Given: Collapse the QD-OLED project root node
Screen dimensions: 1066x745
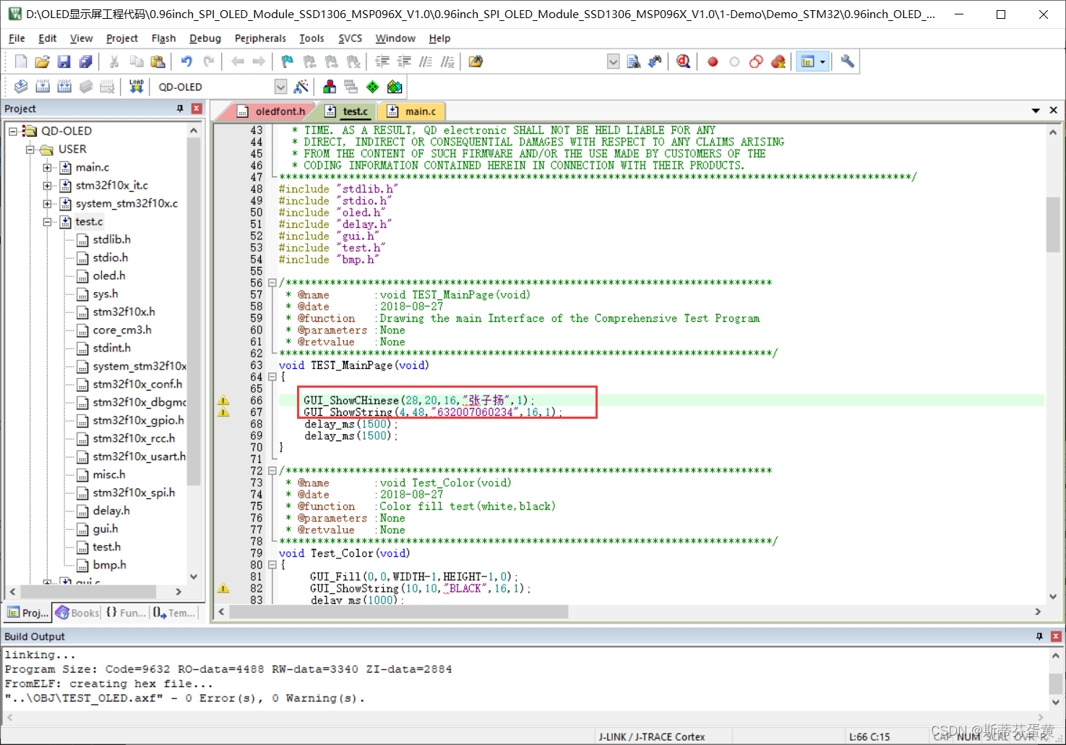Looking at the screenshot, I should [13, 131].
